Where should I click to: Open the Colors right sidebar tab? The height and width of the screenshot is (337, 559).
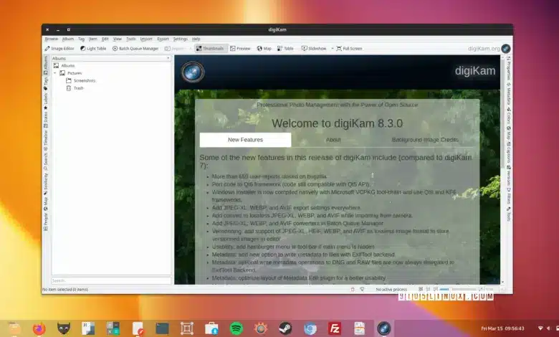click(509, 116)
